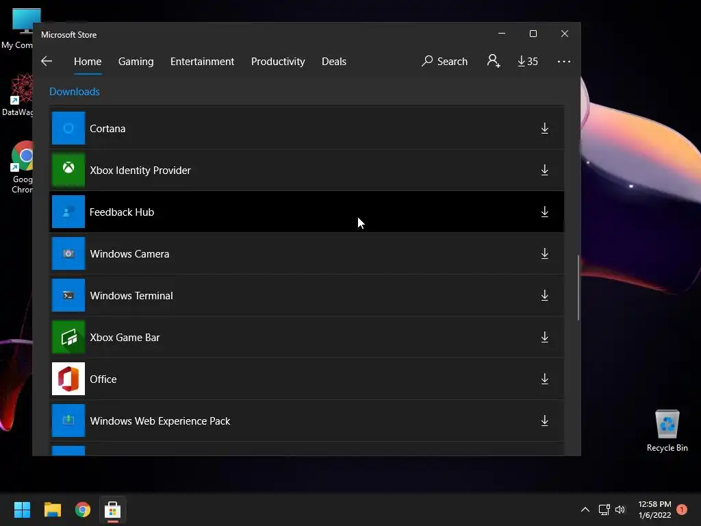Download Office using the arrow icon
Image resolution: width=701 pixels, height=526 pixels.
click(544, 379)
